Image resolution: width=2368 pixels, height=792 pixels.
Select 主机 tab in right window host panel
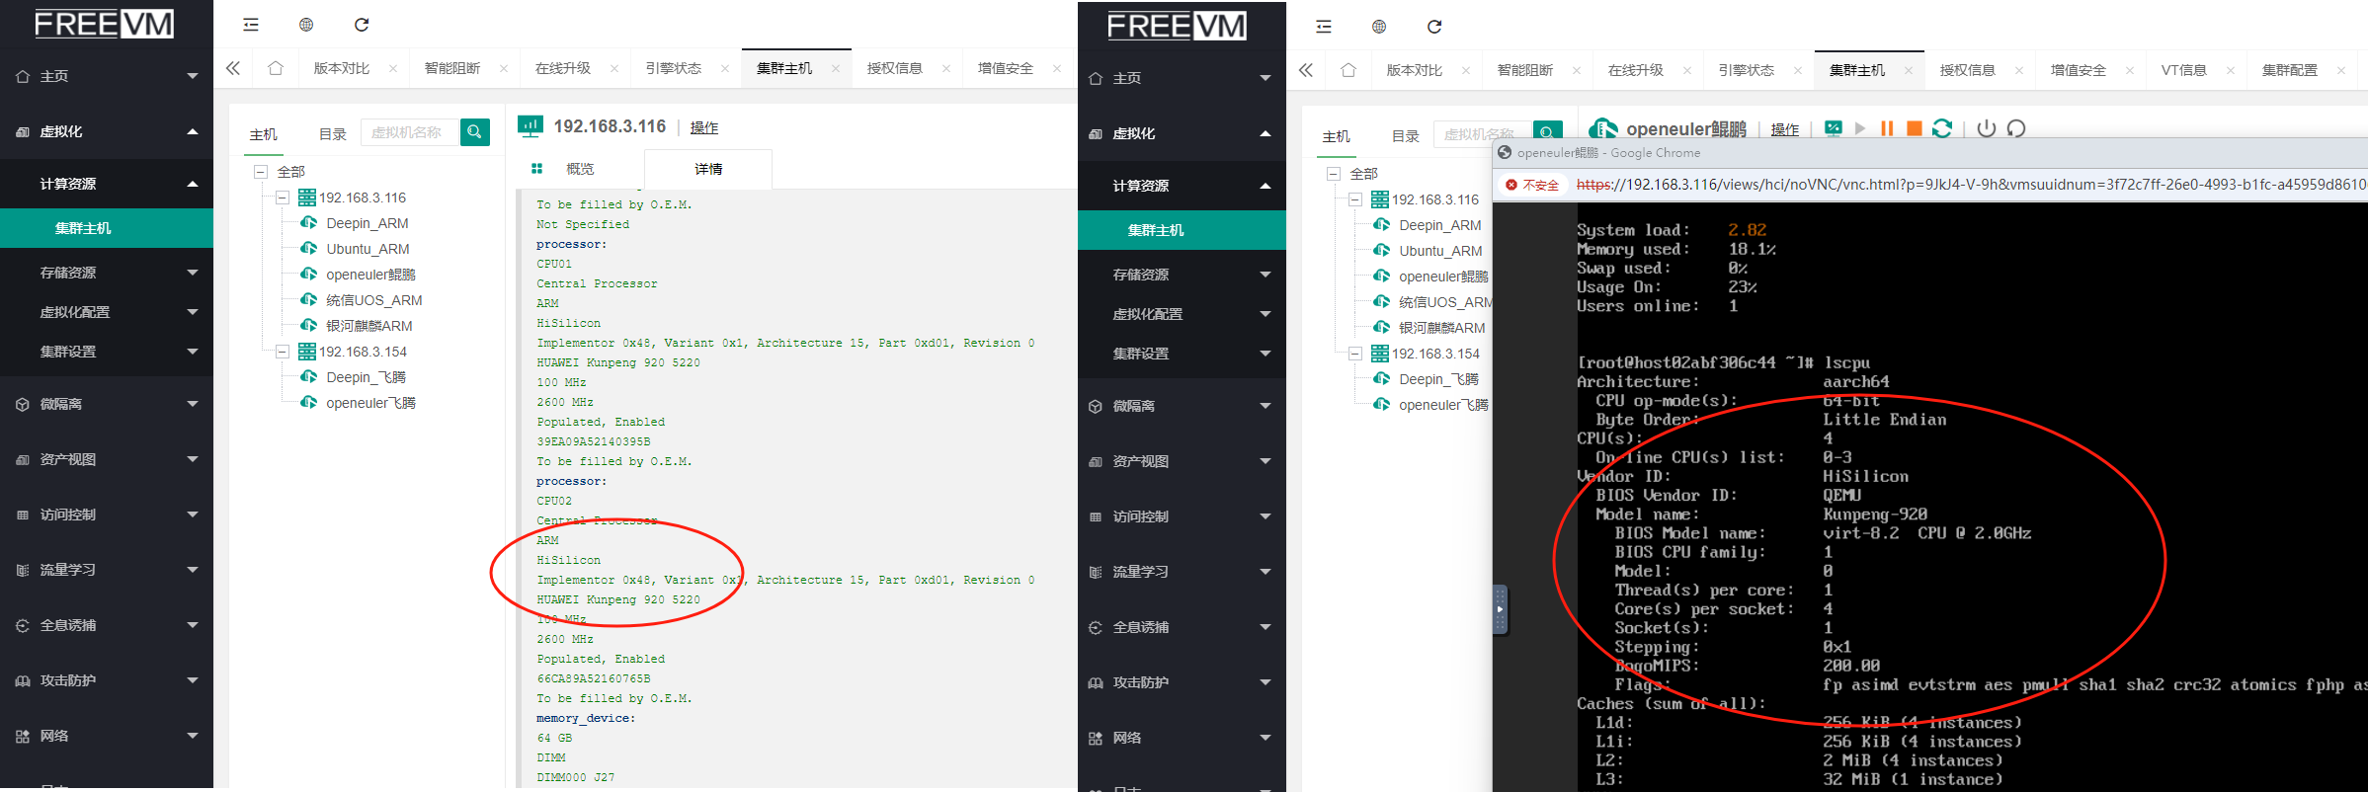pos(1337,136)
